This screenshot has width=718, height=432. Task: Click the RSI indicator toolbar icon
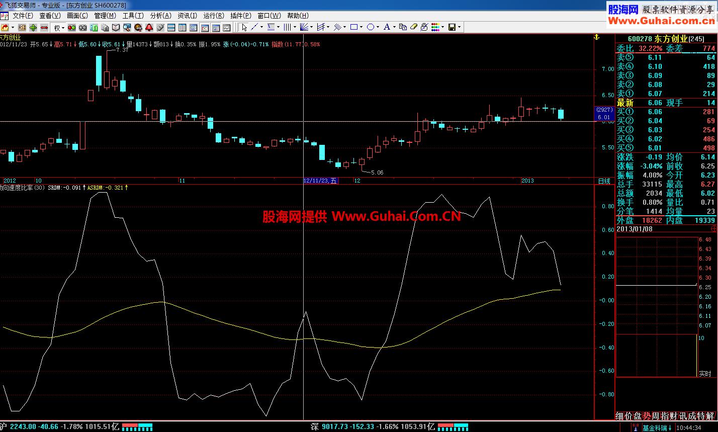coord(23,27)
